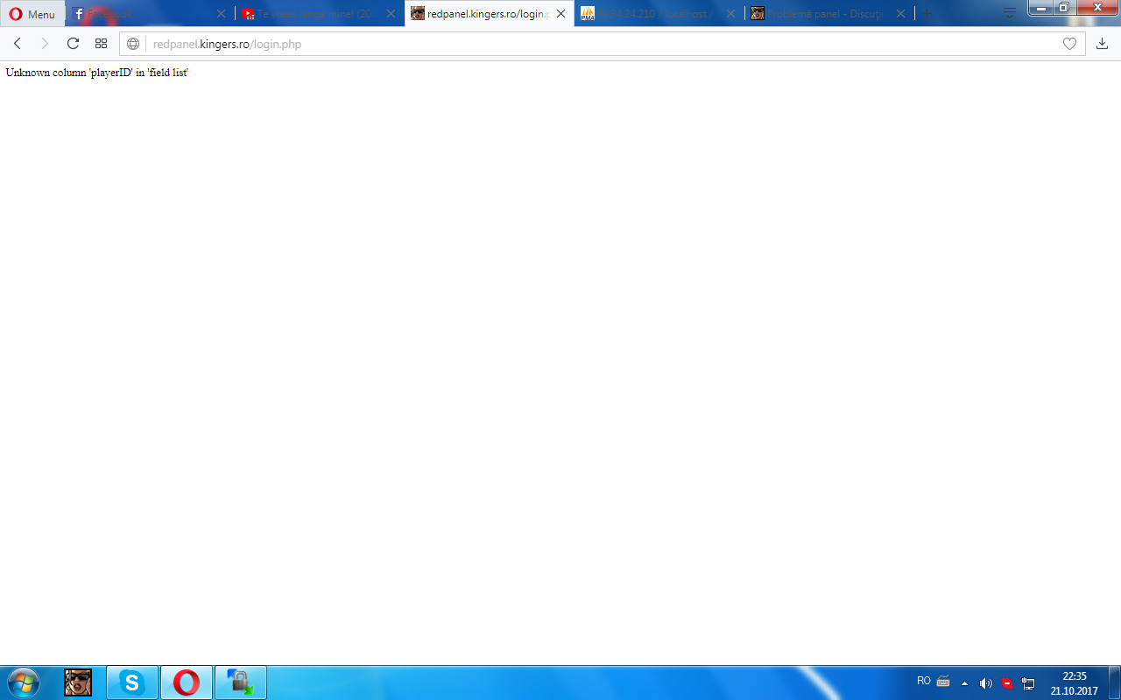The height and width of the screenshot is (700, 1121).
Task: Open a new tab with plus button
Action: pyautogui.click(x=927, y=14)
